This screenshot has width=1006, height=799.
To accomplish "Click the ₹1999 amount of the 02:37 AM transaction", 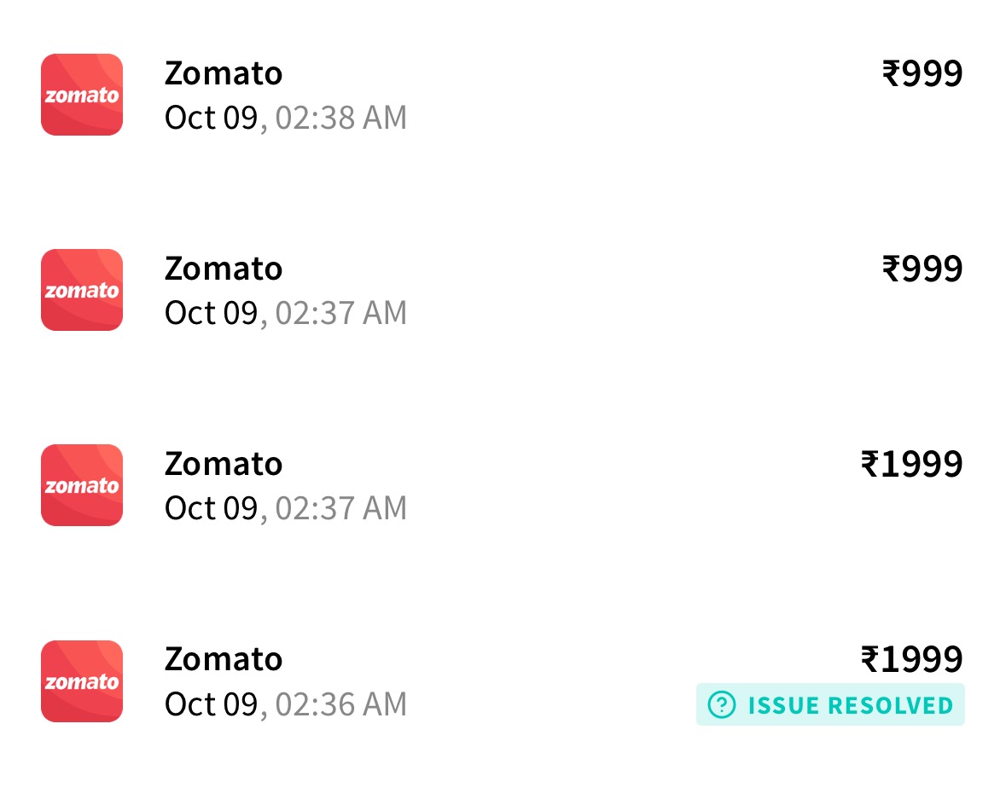I will pos(911,464).
